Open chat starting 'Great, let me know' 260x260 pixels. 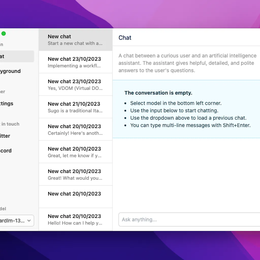pyautogui.click(x=75, y=152)
